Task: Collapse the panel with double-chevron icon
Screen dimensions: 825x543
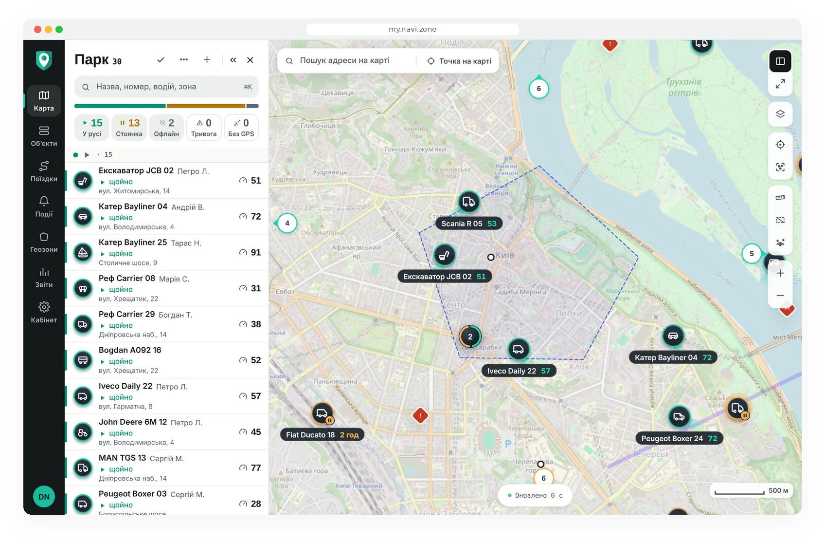Action: click(x=233, y=60)
